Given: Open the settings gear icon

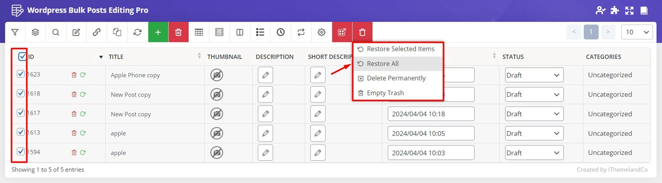Looking at the screenshot, I should coord(322,32).
